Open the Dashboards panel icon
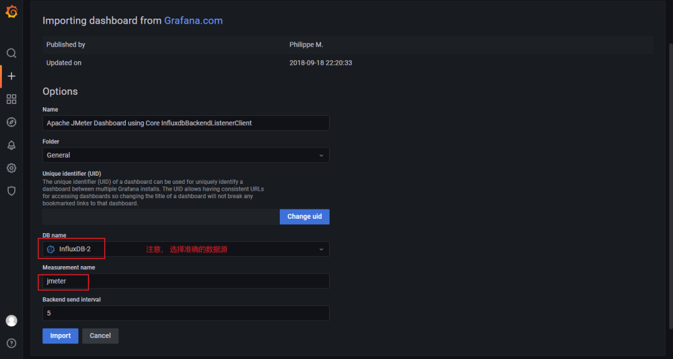Image resolution: width=673 pixels, height=359 pixels. click(x=11, y=98)
